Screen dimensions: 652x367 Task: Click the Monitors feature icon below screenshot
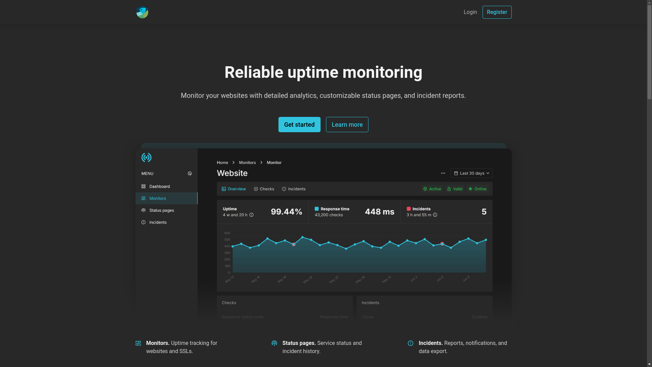[138, 343]
